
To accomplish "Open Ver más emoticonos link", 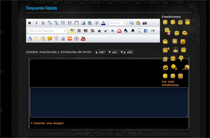I will tap(170, 83).
